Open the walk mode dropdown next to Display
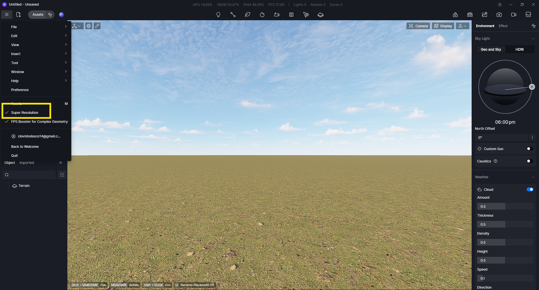 coord(462,26)
